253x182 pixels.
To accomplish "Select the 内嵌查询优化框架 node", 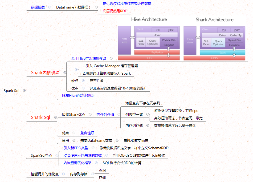I will pyautogui.click(x=77, y=163).
